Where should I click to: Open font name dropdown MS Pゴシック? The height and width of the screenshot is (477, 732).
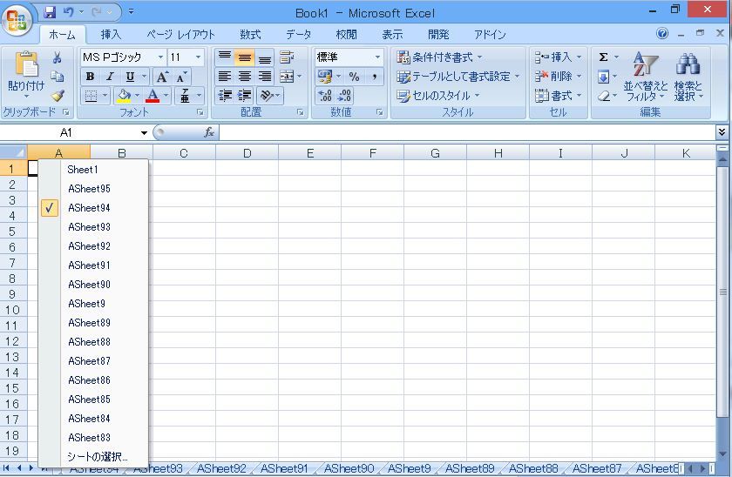point(160,57)
